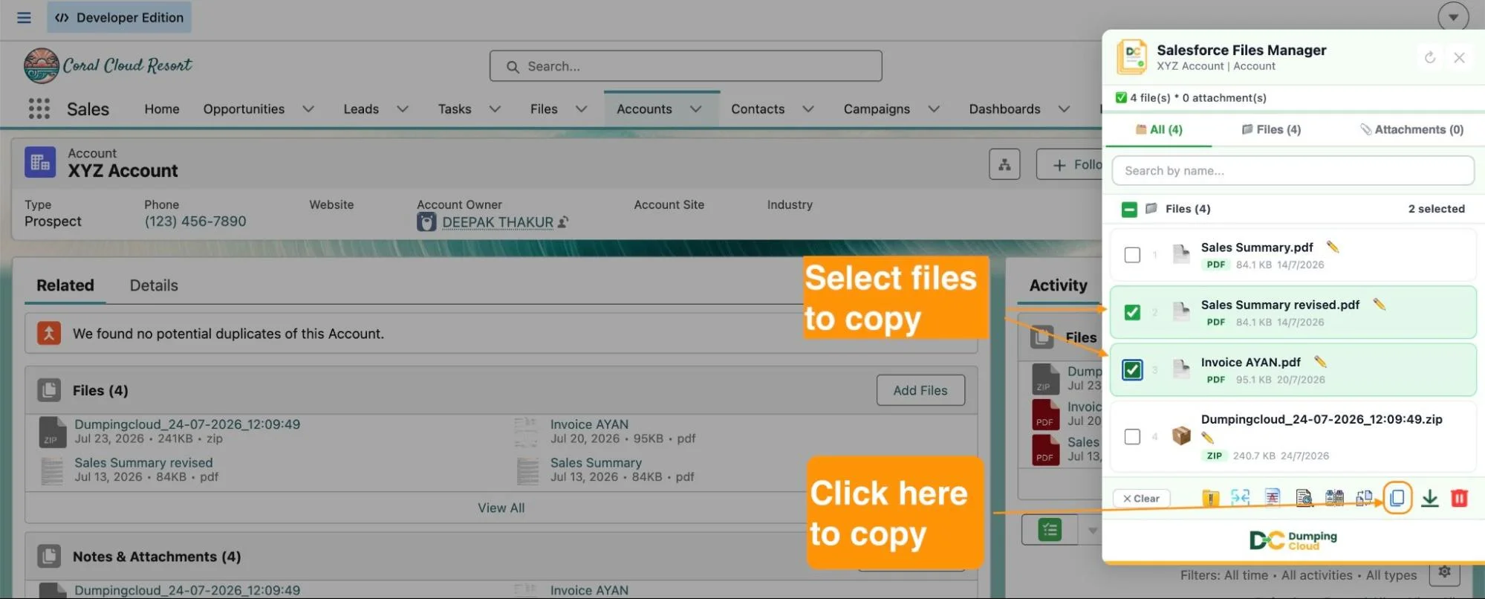Viewport: 1485px width, 599px height.
Task: Clear the selection with the Clear button
Action: tap(1141, 498)
